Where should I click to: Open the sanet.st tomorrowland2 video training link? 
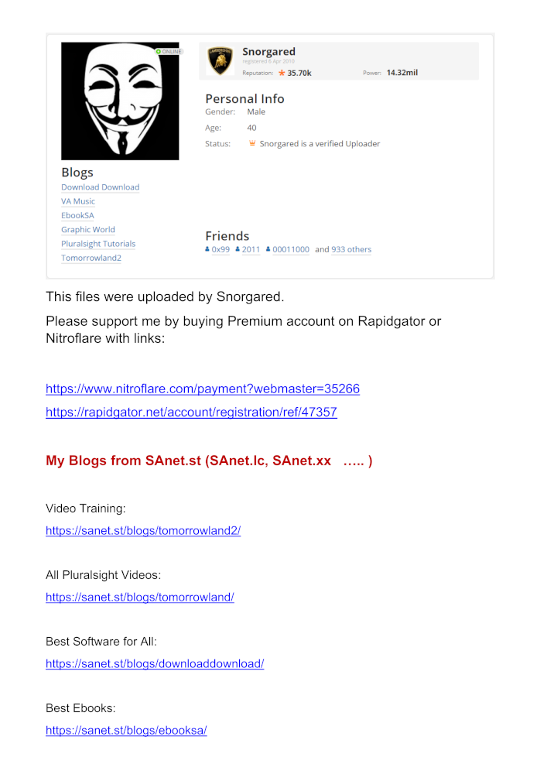pos(143,531)
